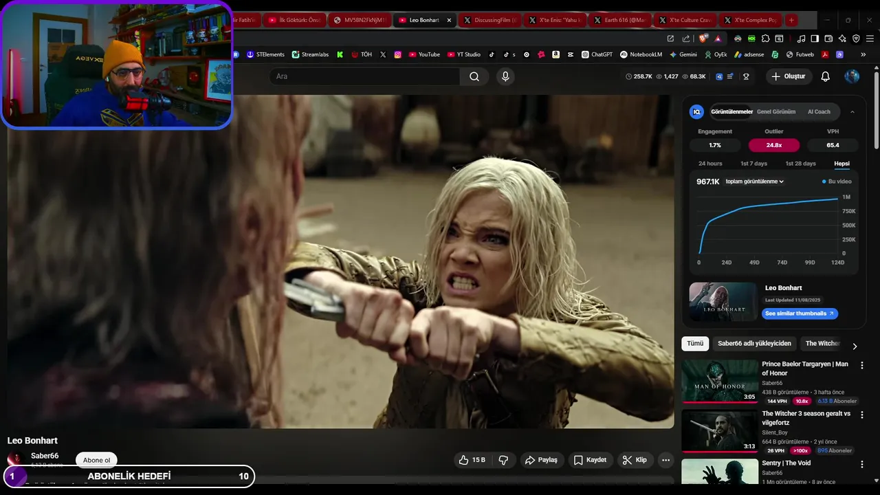Image resolution: width=880 pixels, height=495 pixels.
Task: Click the Outlier 24.8x value pill
Action: coord(774,145)
